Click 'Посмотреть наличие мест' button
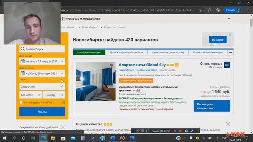253x142 pixels. click(x=212, y=106)
